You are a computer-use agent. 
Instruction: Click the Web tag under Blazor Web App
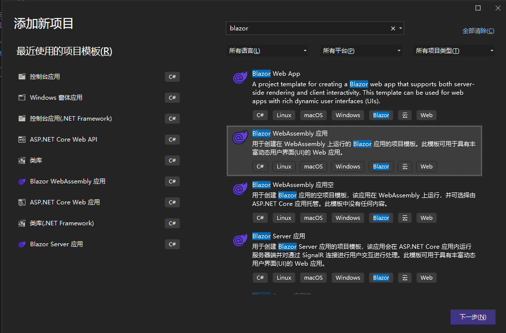tap(426, 115)
